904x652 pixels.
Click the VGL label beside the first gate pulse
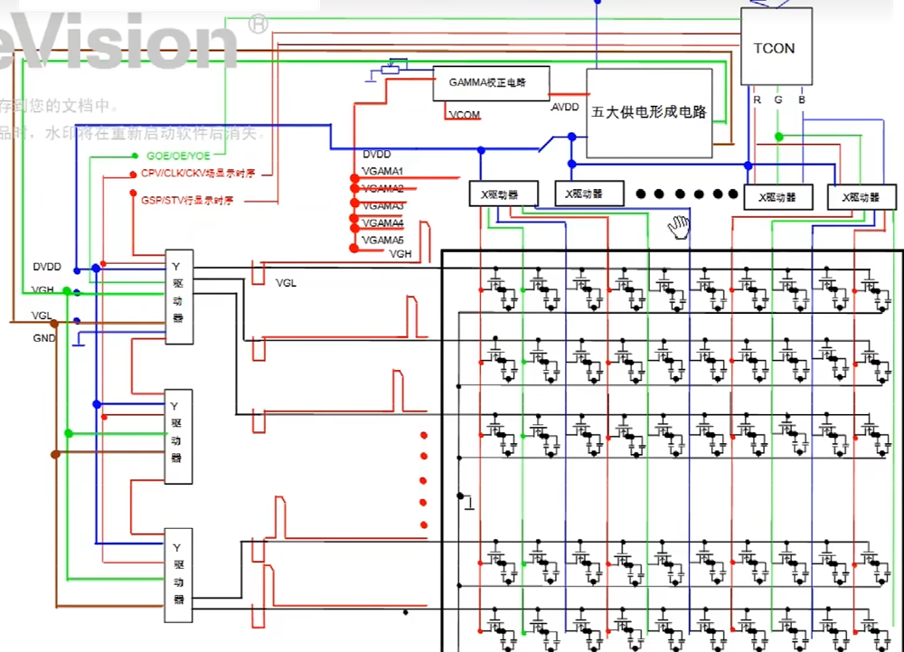tap(286, 283)
